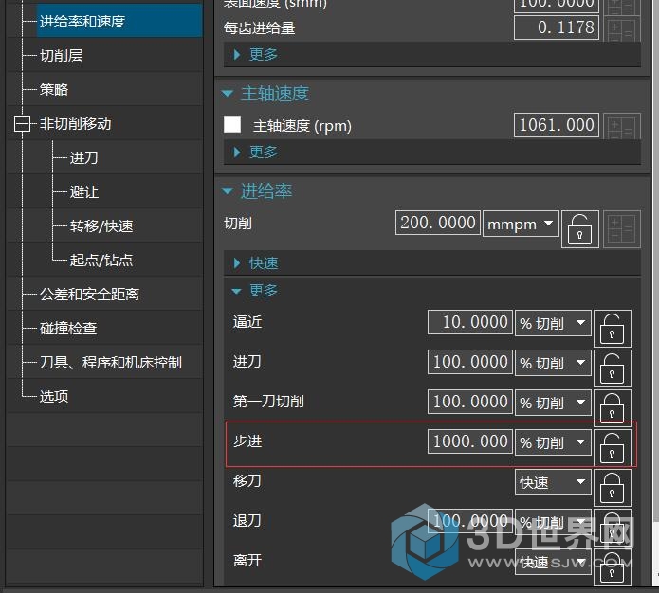Open the 避让 tree node
Screen dimensions: 659x593
(x=84, y=192)
